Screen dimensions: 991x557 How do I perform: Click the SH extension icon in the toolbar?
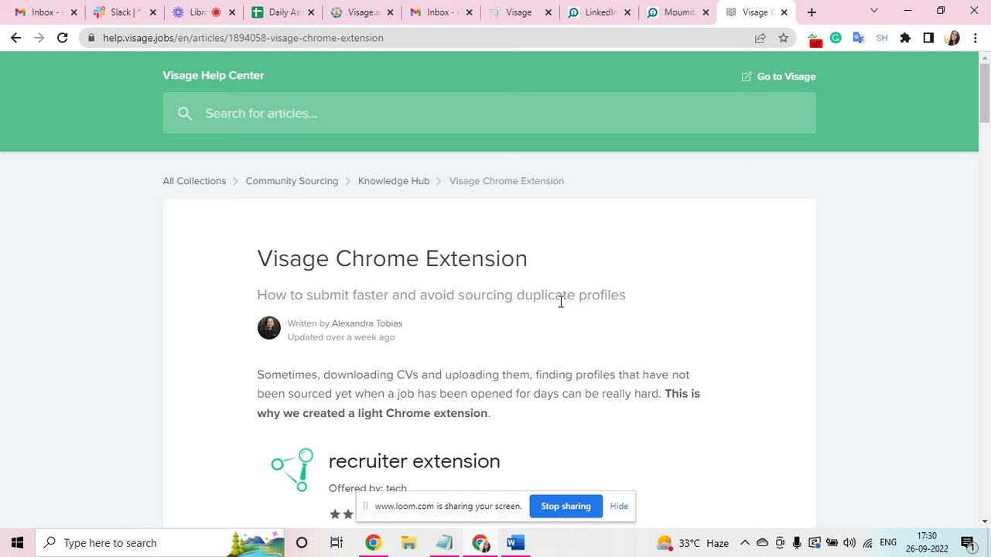pos(882,37)
